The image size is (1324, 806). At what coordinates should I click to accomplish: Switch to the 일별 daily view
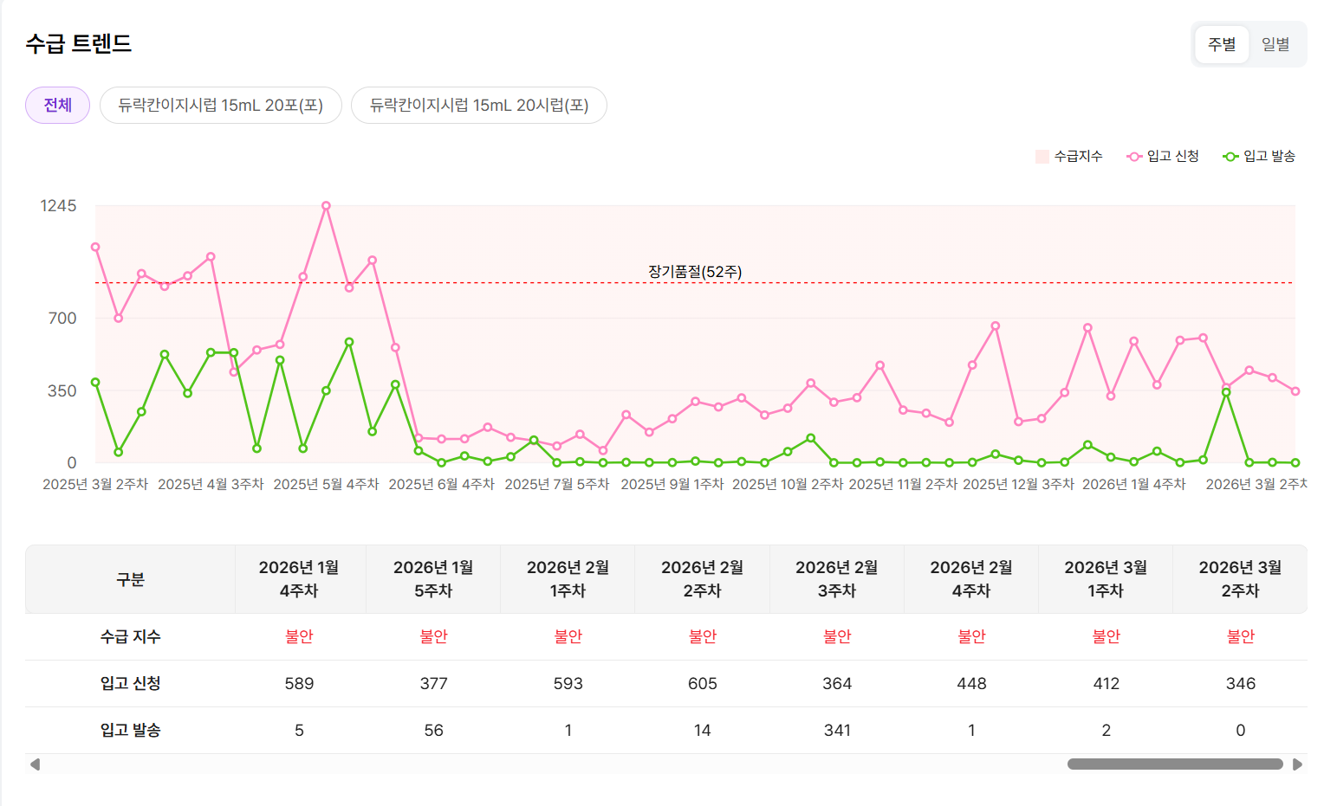1275,44
